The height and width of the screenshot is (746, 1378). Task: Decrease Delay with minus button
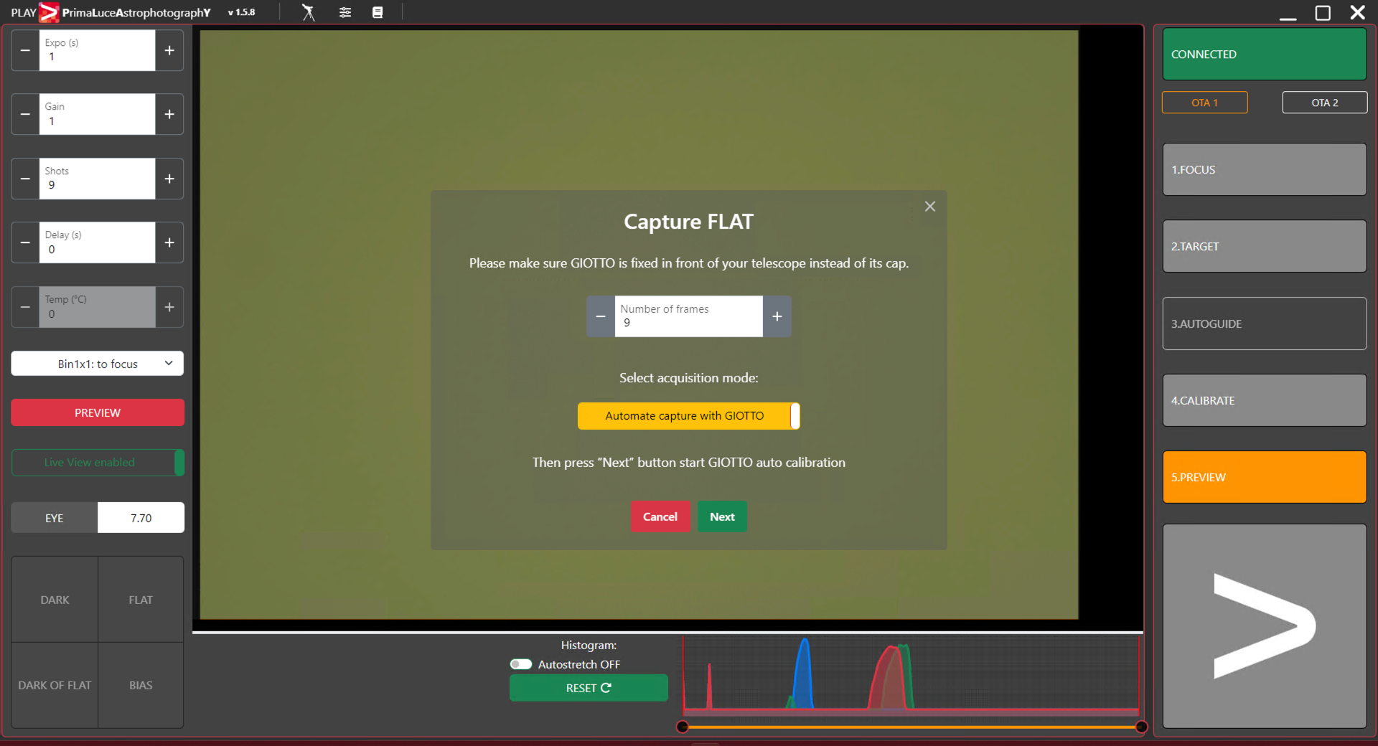[x=25, y=242]
